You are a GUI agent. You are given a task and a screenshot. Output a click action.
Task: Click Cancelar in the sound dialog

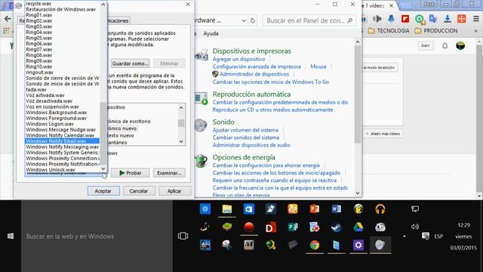click(x=139, y=191)
